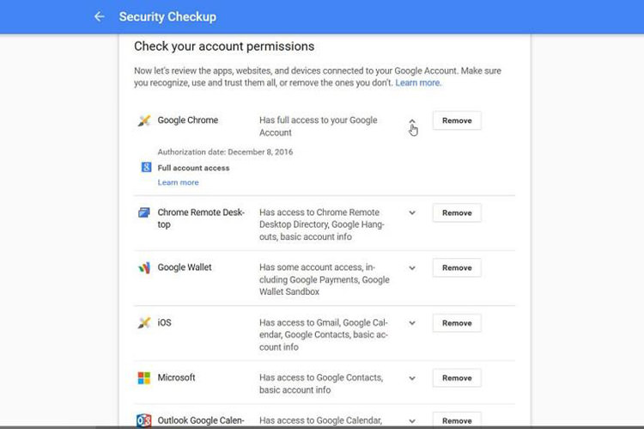
Task: Remove Microsoft account access
Action: [457, 378]
